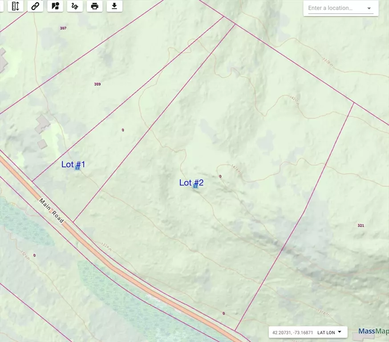Click the download arrow icon
Image resolution: width=389 pixels, height=342 pixels.
tap(114, 6)
